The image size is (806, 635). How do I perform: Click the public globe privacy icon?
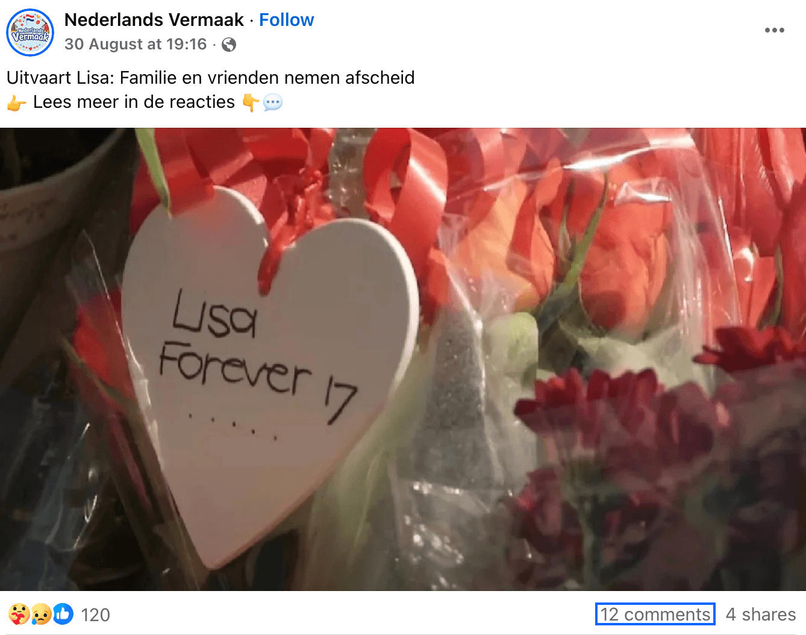pos(229,45)
